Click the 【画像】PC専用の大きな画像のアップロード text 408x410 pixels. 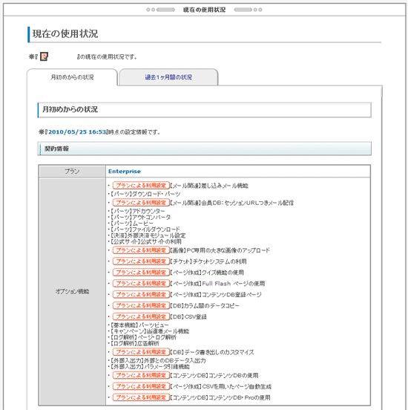click(x=220, y=250)
